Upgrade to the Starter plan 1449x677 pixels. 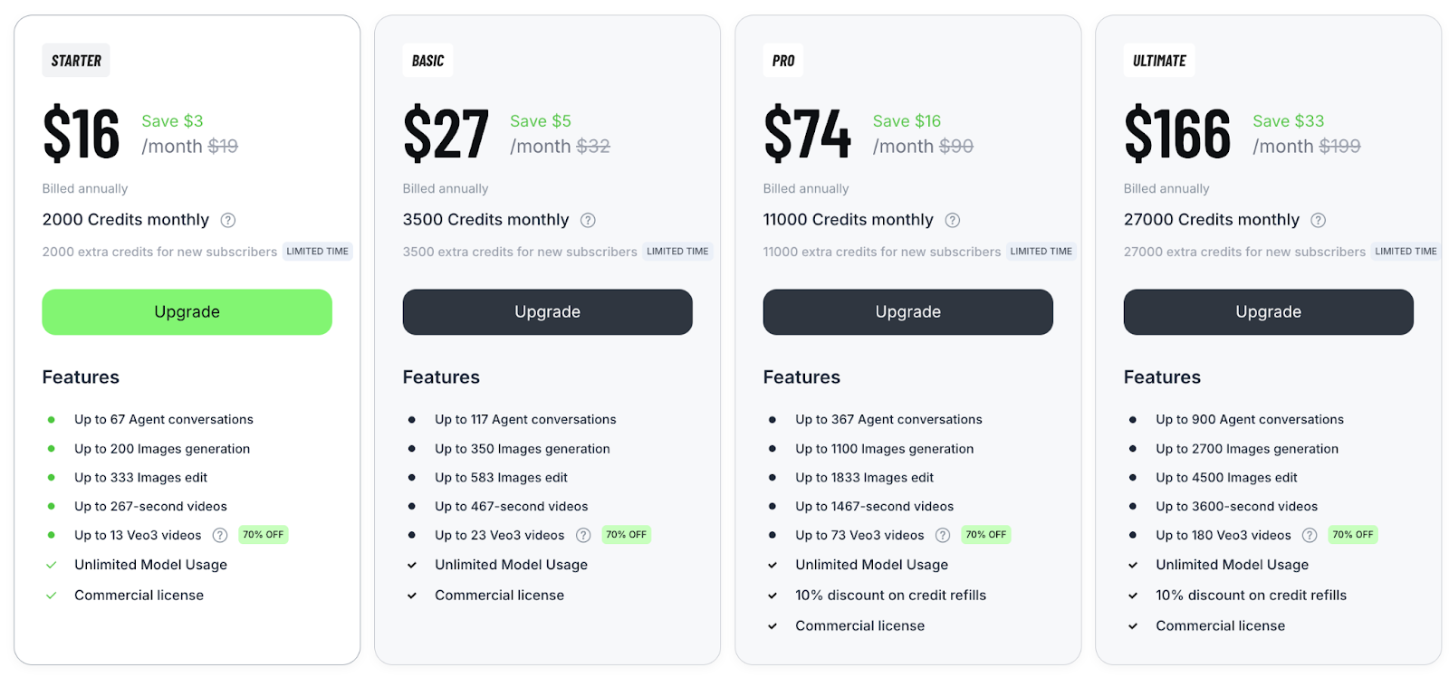coord(187,312)
